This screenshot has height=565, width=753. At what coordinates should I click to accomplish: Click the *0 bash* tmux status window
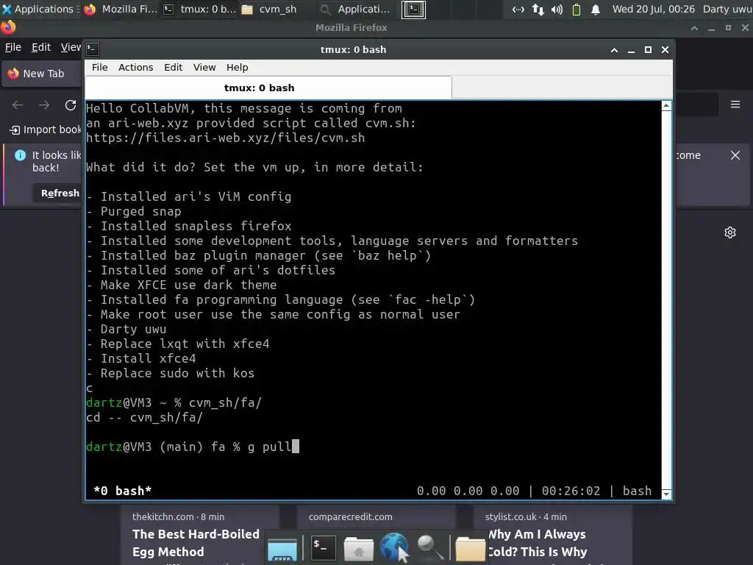(x=123, y=491)
